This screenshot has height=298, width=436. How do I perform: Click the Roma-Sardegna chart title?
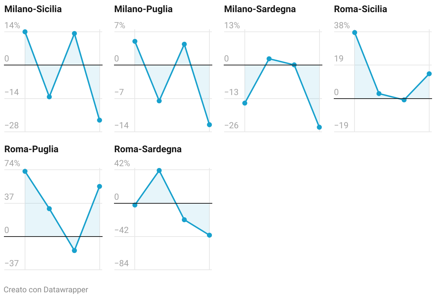[148, 149]
